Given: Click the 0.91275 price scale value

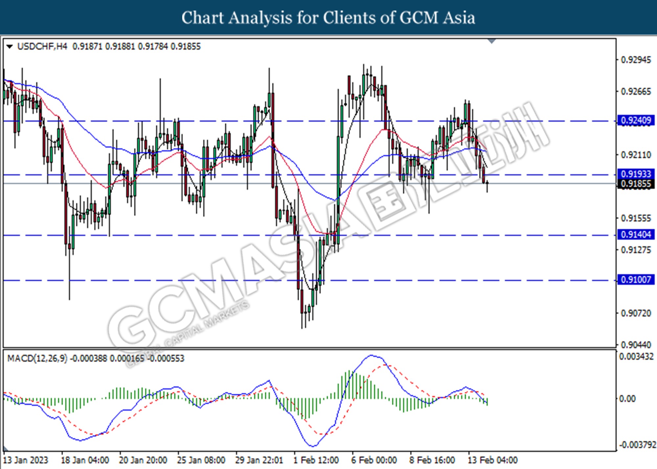Looking at the screenshot, I should coord(636,250).
